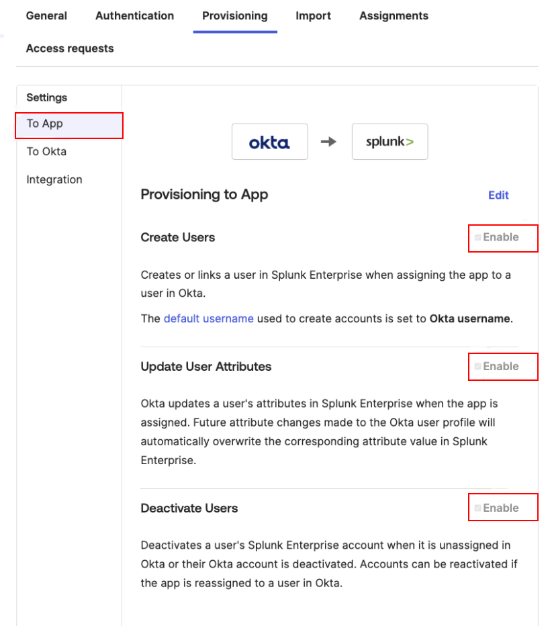Open the default username link

coord(208,318)
